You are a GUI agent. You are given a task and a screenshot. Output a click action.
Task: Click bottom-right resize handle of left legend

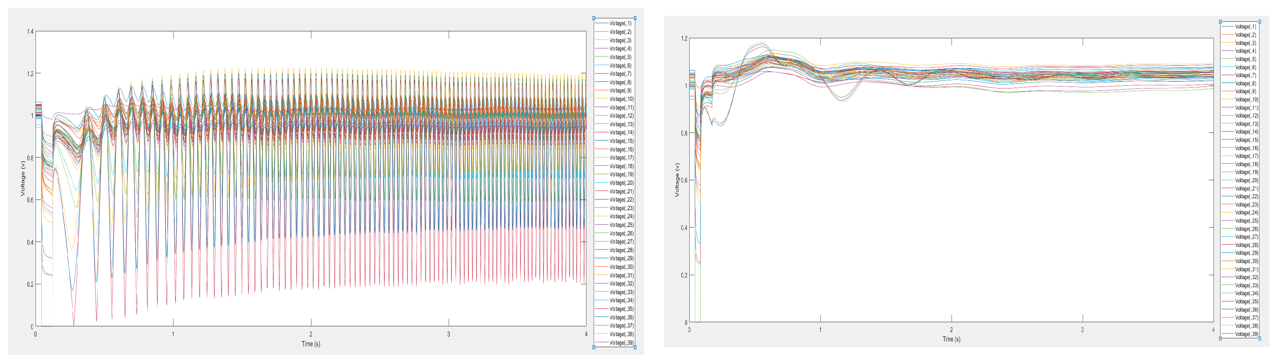coord(635,347)
